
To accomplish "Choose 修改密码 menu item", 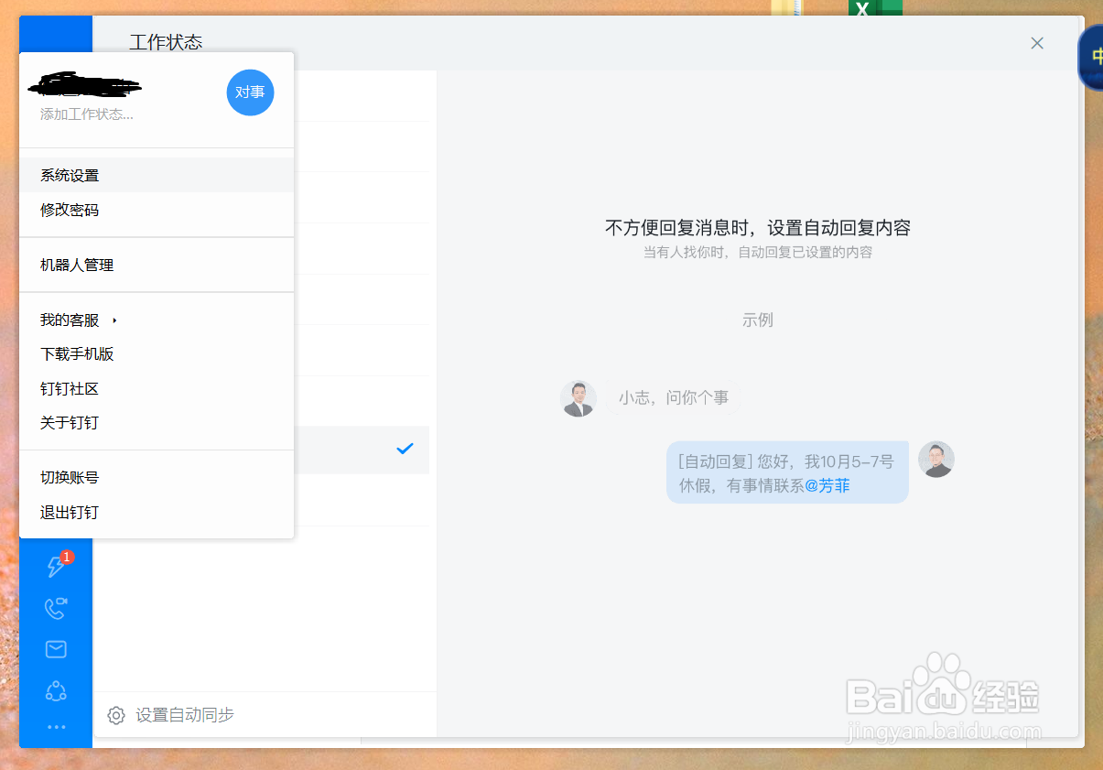I will coord(157,210).
